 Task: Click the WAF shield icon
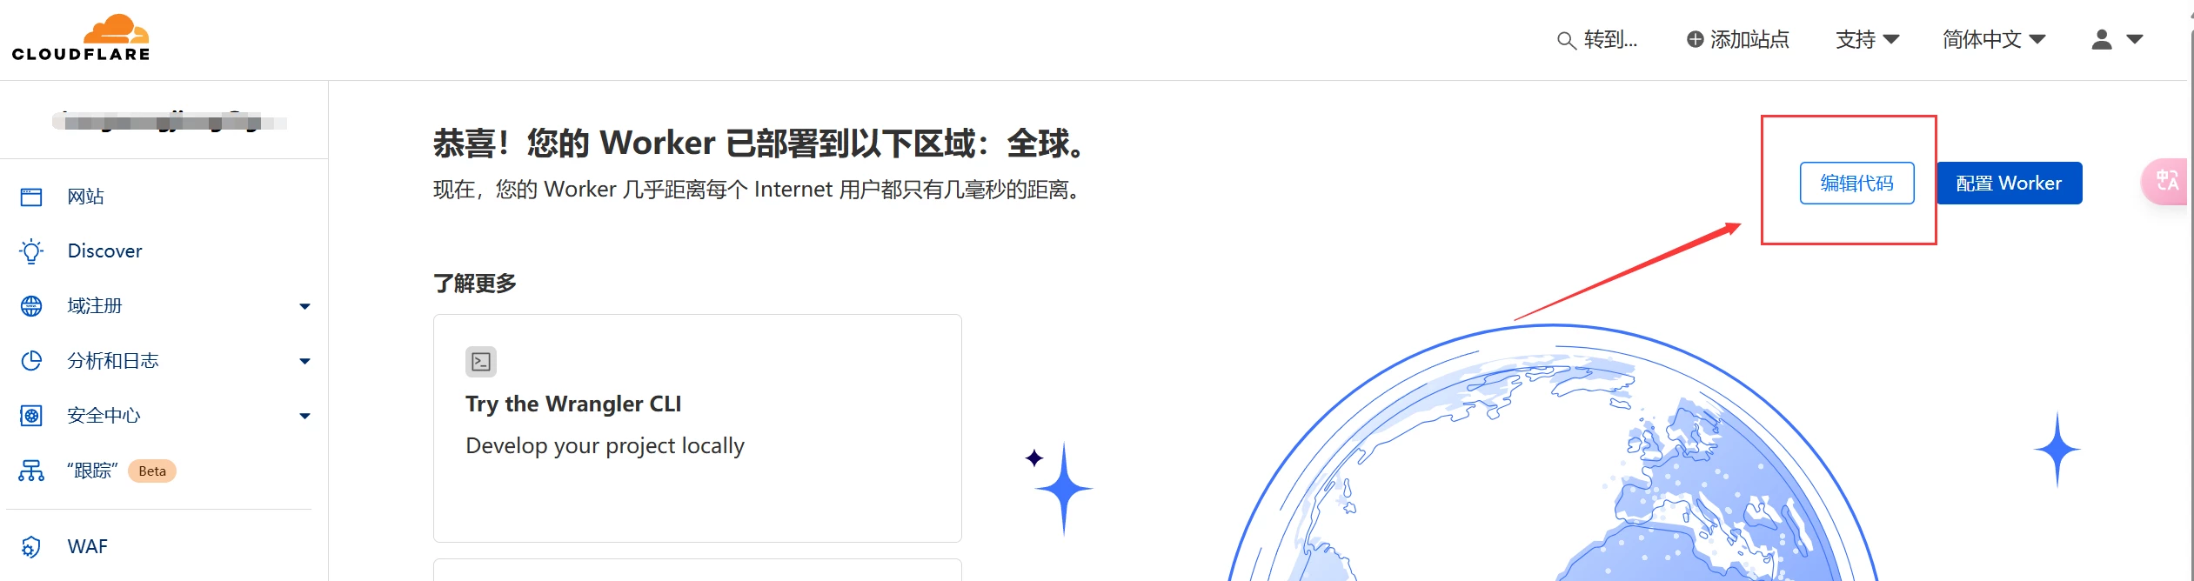(x=31, y=547)
